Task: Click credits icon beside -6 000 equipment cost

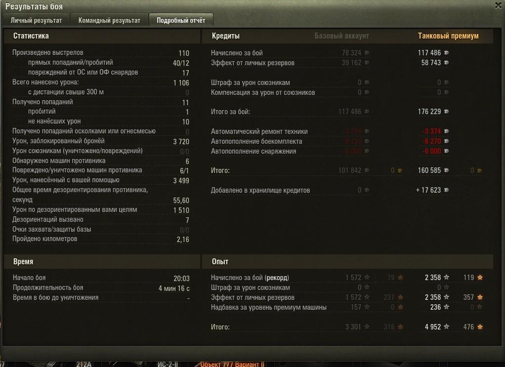Action: [x=446, y=151]
